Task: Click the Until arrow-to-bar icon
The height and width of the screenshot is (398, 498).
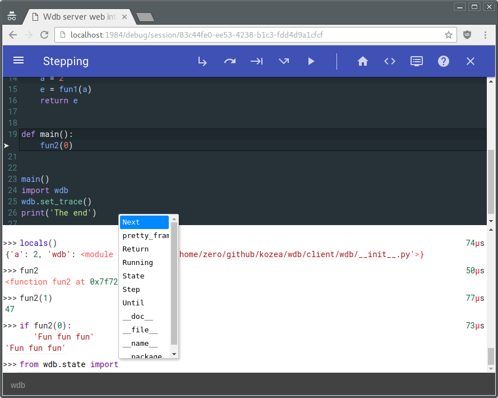Action: (256, 61)
